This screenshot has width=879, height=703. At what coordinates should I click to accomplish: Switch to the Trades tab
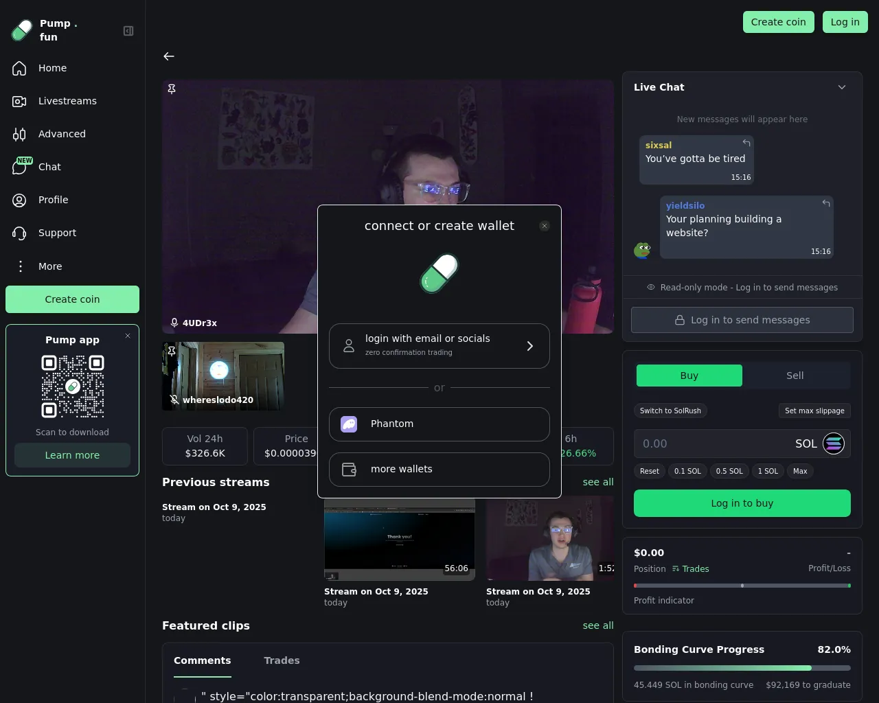tap(282, 660)
